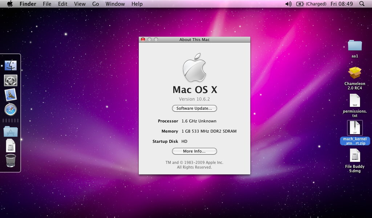Click the 1 GB 533 MHz DDR2 SDRAM value
This screenshot has width=372, height=218.
point(209,131)
